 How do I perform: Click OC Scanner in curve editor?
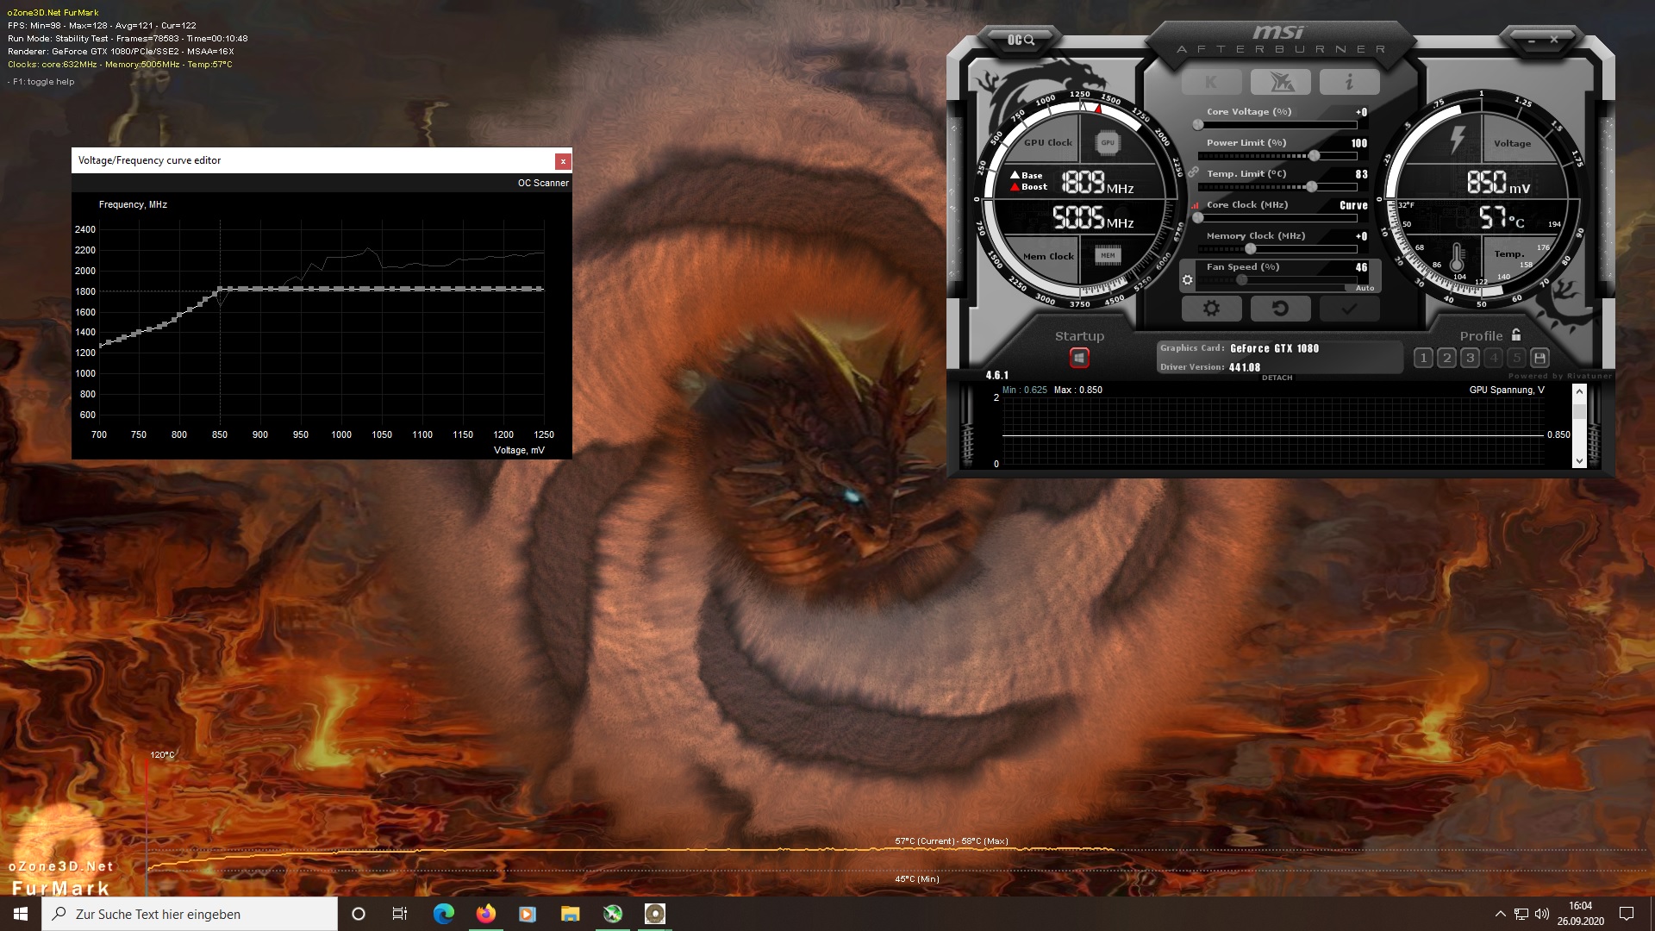click(x=542, y=183)
